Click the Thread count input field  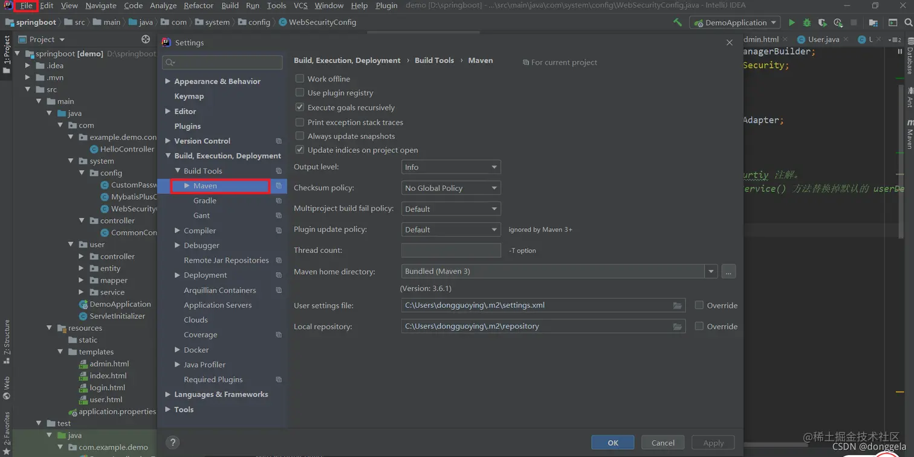[451, 250]
